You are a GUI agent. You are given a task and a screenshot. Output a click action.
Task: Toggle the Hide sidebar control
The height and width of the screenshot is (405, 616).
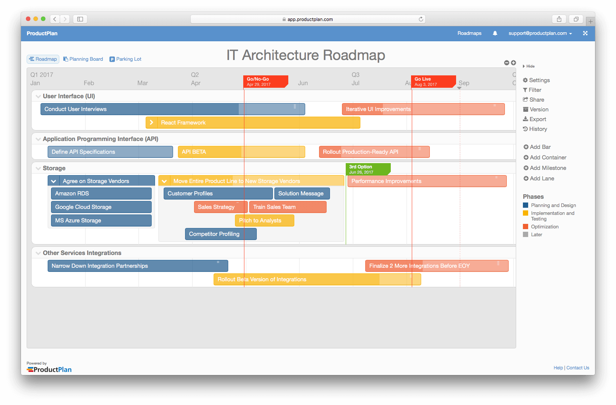(x=529, y=66)
